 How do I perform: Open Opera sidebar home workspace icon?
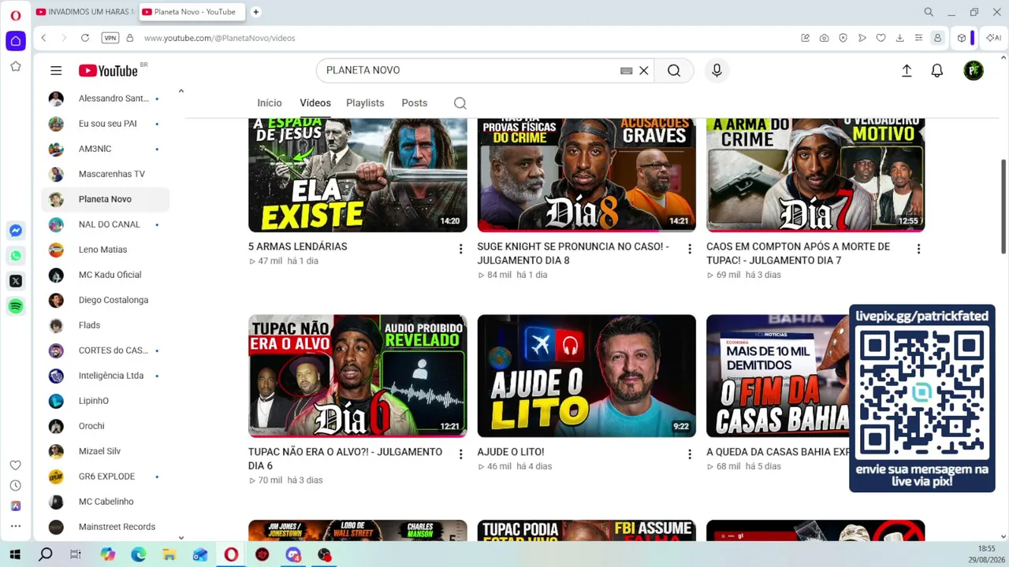(x=16, y=41)
